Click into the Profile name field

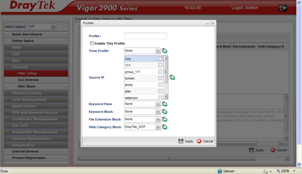(146, 36)
